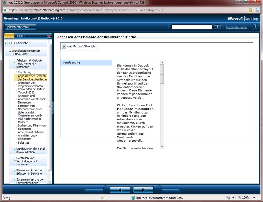Open the Einführung topic
Viewport: 263px width, 202px height.
24,72
